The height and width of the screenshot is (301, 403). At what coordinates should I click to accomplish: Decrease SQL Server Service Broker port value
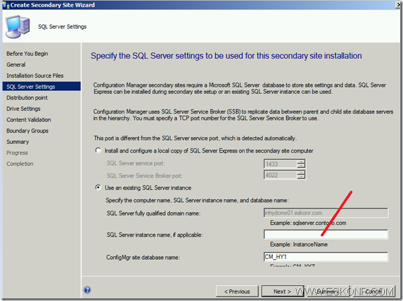301,177
